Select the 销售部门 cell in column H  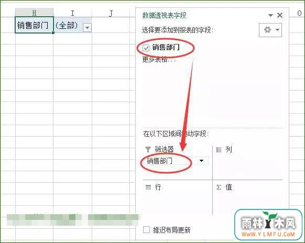click(x=34, y=25)
